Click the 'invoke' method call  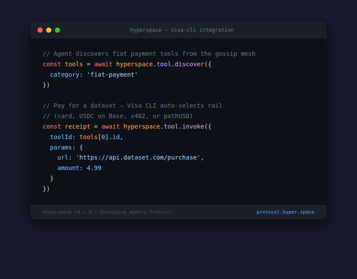(x=193, y=126)
